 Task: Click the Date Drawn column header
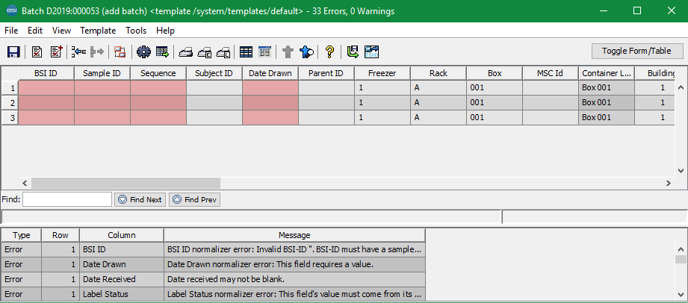tap(270, 73)
